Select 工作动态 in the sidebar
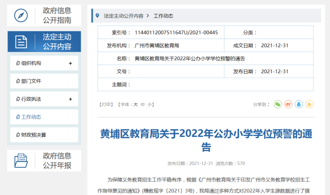The width and height of the screenshot is (330, 195). pos(31,117)
